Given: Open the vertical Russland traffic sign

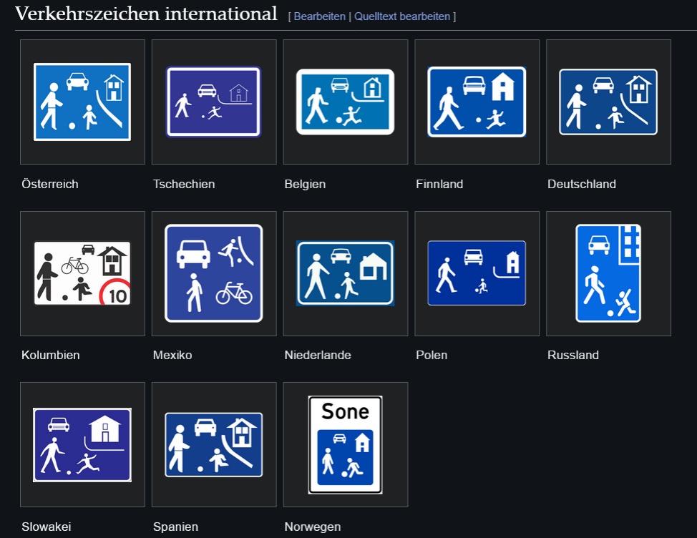Looking at the screenshot, I should (608, 273).
